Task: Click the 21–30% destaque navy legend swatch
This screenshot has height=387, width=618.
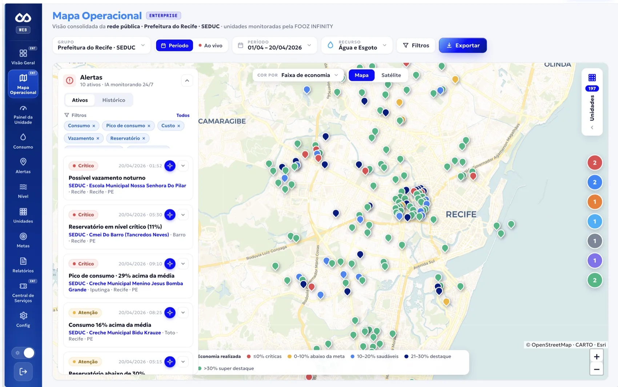Action: pyautogui.click(x=406, y=356)
